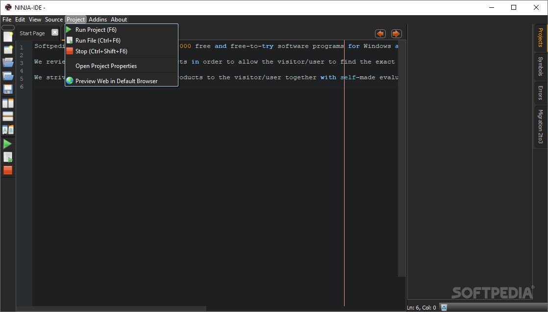Screen dimensions: 548x312
Task: Open the View menu
Action: click(x=35, y=20)
